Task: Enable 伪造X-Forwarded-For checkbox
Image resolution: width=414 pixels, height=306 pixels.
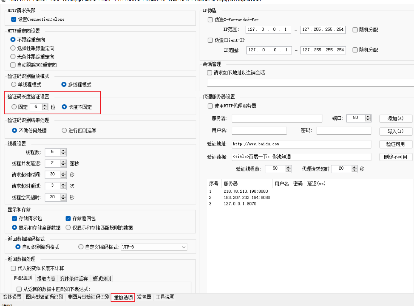Action: pos(210,20)
